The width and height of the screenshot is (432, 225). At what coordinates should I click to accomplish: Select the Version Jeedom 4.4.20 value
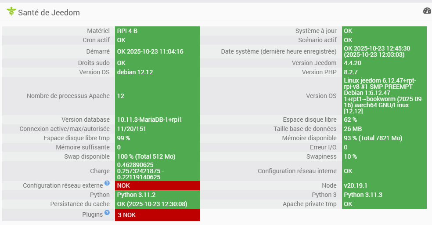point(352,63)
